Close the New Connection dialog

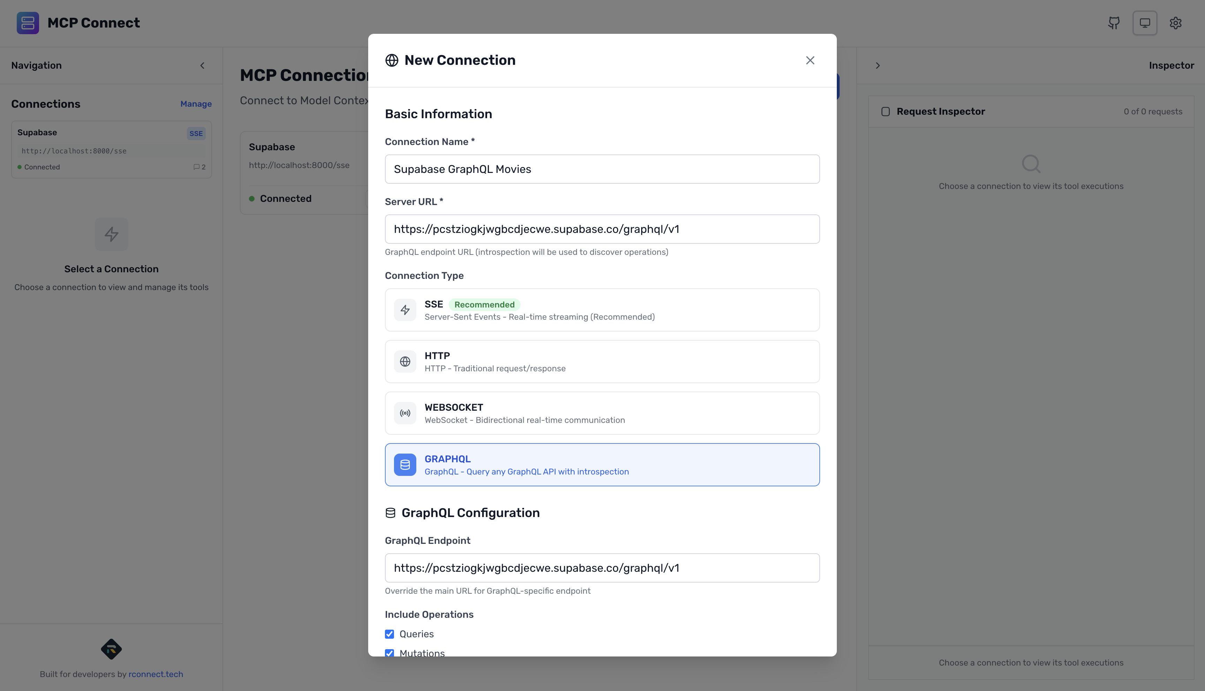tap(810, 60)
